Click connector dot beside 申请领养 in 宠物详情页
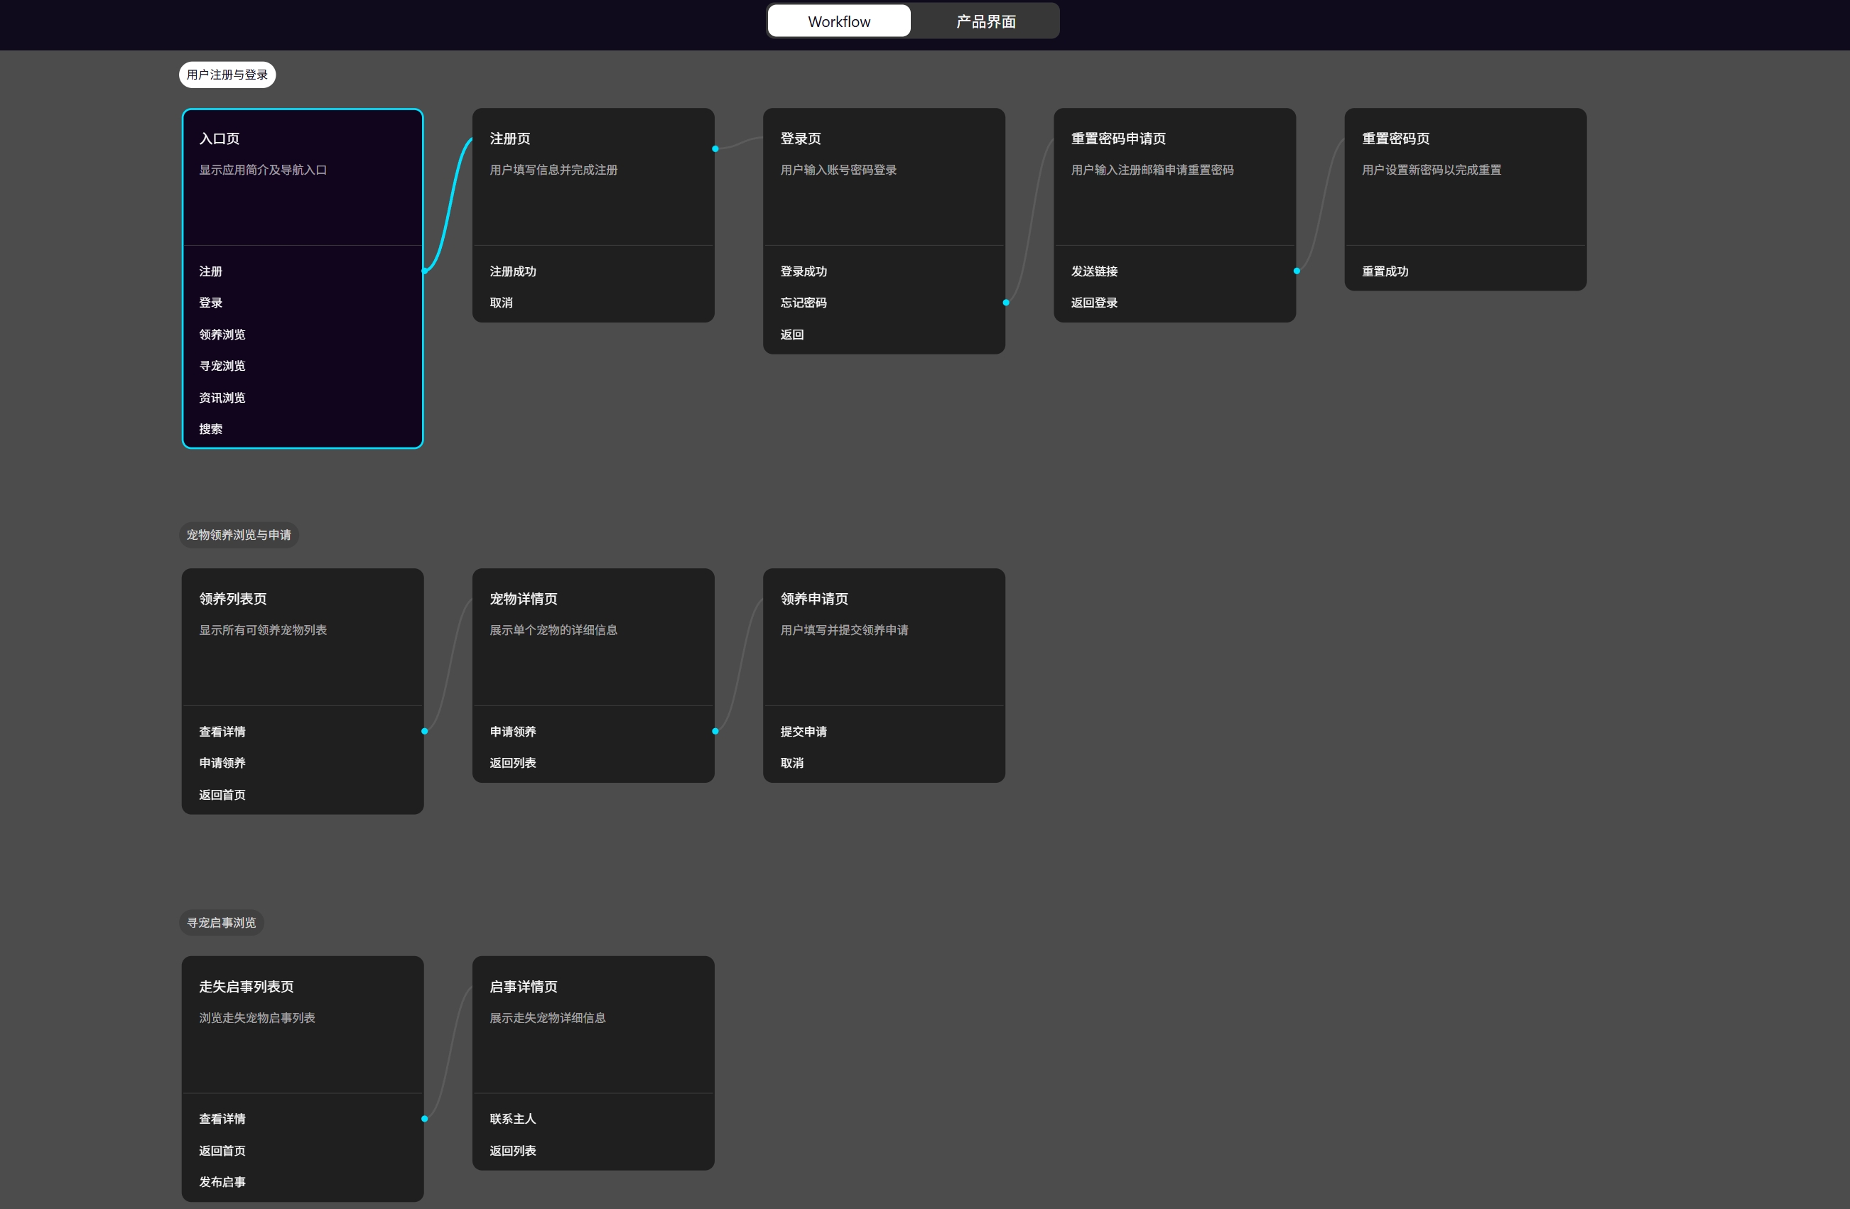1850x1209 pixels. [715, 731]
